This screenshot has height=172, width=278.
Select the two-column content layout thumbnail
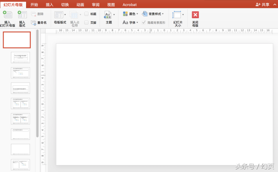click(x=20, y=104)
